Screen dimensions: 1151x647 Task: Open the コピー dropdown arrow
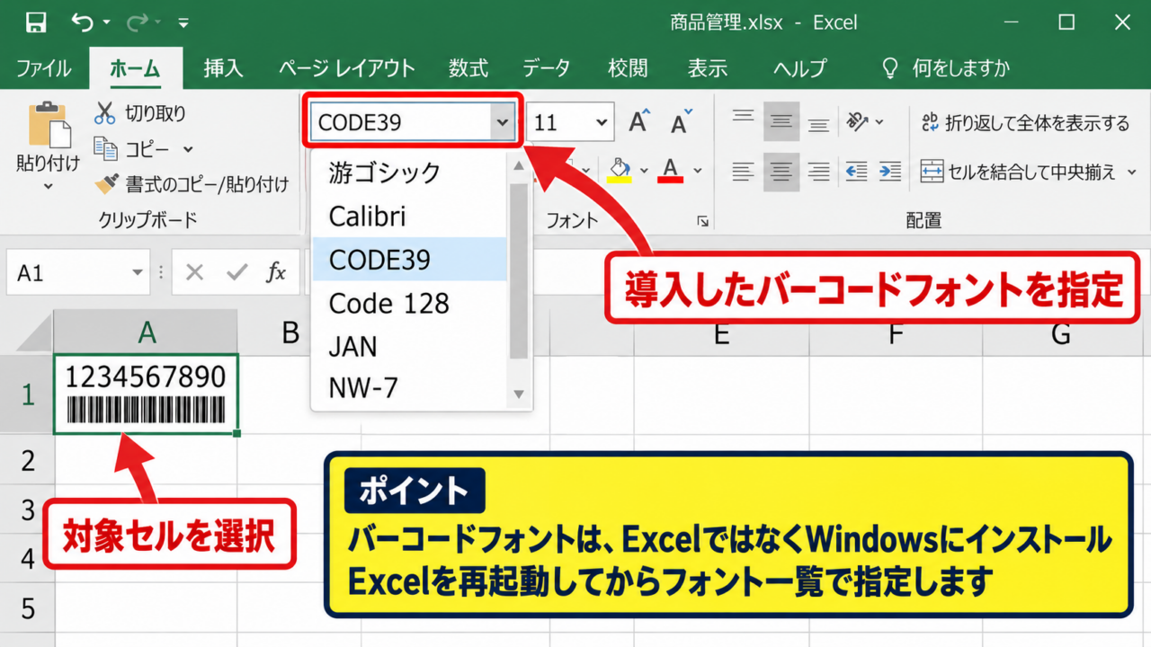(188, 149)
